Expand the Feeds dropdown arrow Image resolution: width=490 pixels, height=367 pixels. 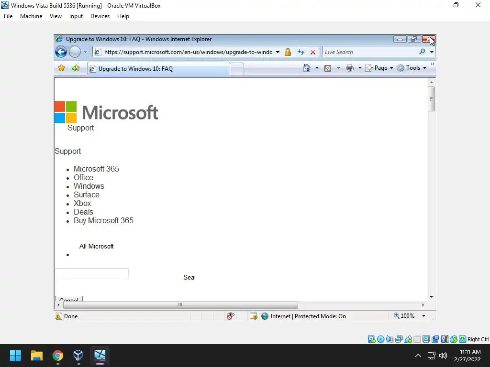click(x=338, y=68)
